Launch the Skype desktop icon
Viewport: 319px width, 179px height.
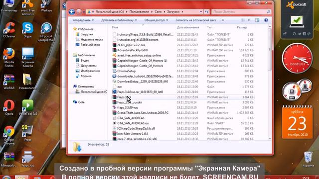click(28, 30)
